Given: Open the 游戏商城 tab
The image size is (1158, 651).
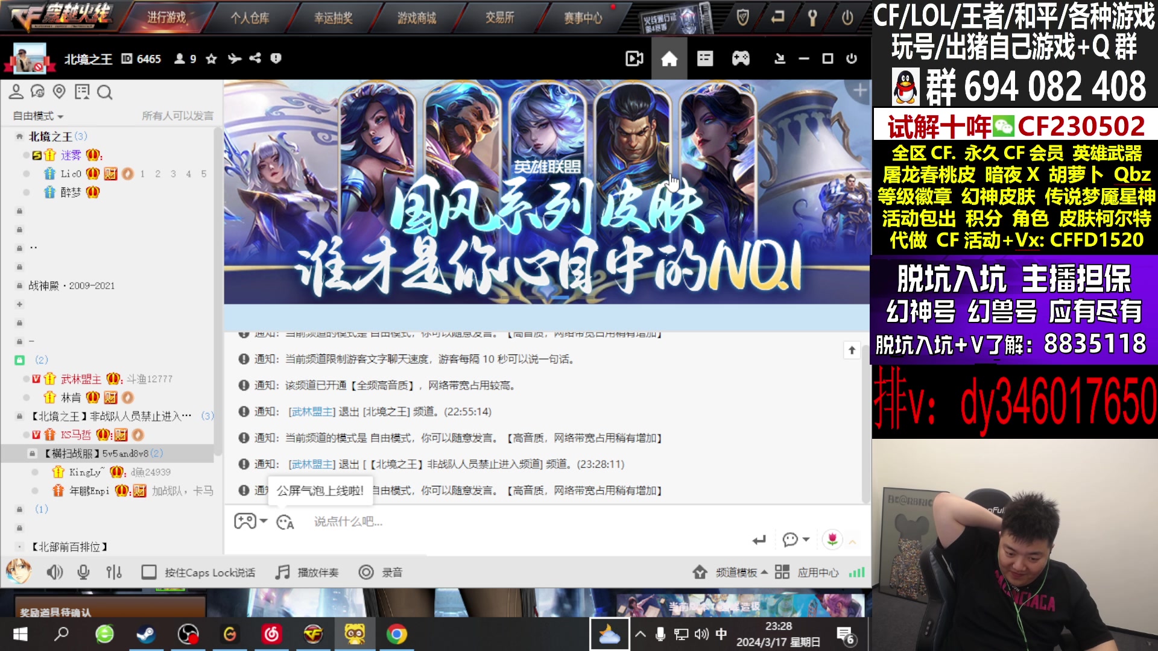Looking at the screenshot, I should pos(416,18).
